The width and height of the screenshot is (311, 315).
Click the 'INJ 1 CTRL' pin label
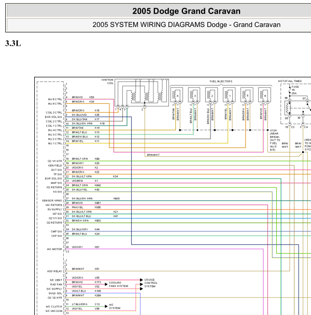(55, 143)
